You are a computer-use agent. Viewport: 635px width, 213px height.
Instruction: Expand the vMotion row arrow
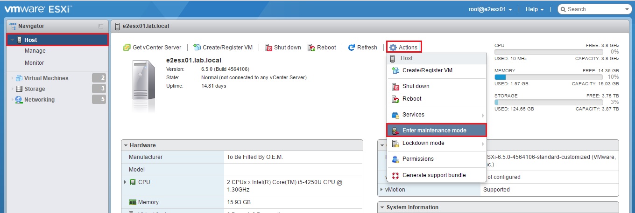tap(381, 190)
